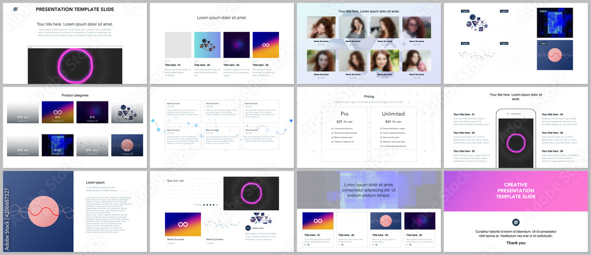Viewport: 591px width, 255px height.
Task: Click the Lorem ipsum heading on the blue wave slide
Action: (95, 182)
